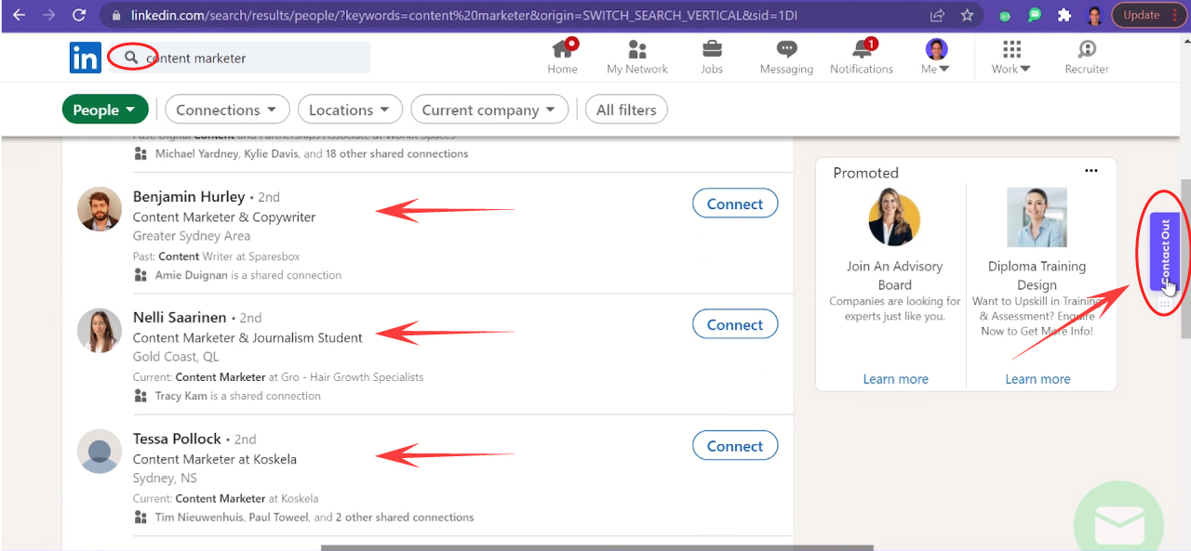Click the search magnifier icon
Viewport: 1191px width, 551px height.
coord(131,58)
